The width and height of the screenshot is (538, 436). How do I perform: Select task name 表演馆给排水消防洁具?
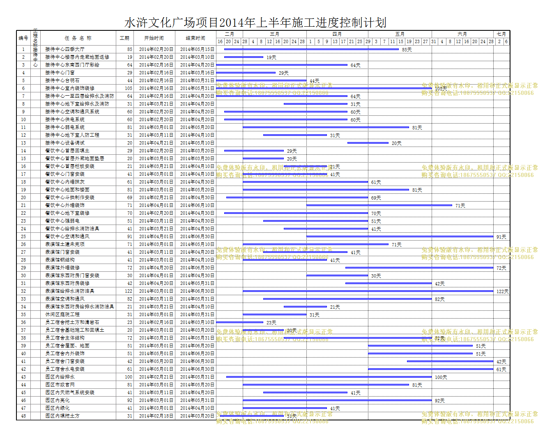pos(70,291)
